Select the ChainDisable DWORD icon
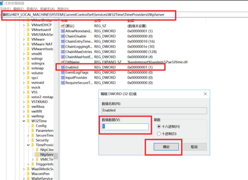The height and width of the screenshot is (180, 248). point(63,36)
